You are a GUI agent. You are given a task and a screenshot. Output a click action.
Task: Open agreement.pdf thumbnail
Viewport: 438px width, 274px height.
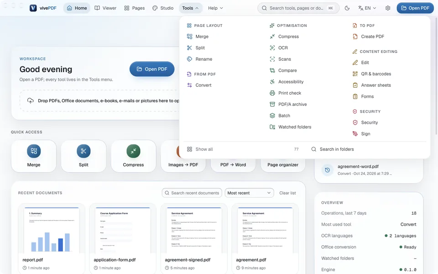click(x=265, y=230)
